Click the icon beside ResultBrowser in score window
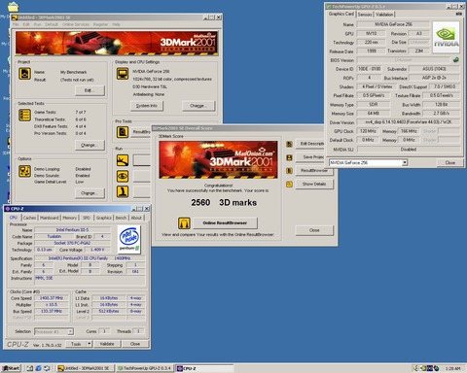This screenshot has height=373, width=467. [x=289, y=171]
